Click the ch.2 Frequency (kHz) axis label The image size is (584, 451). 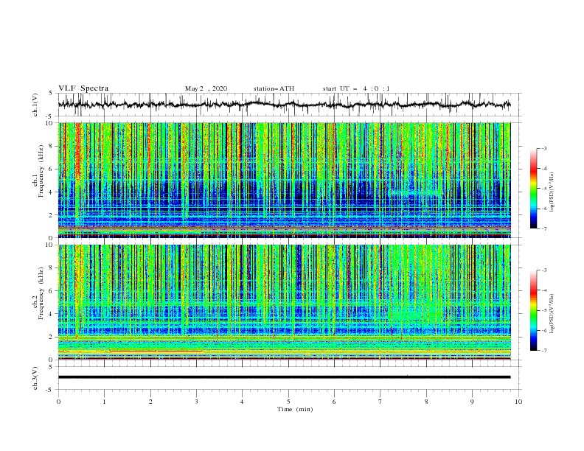pos(38,293)
